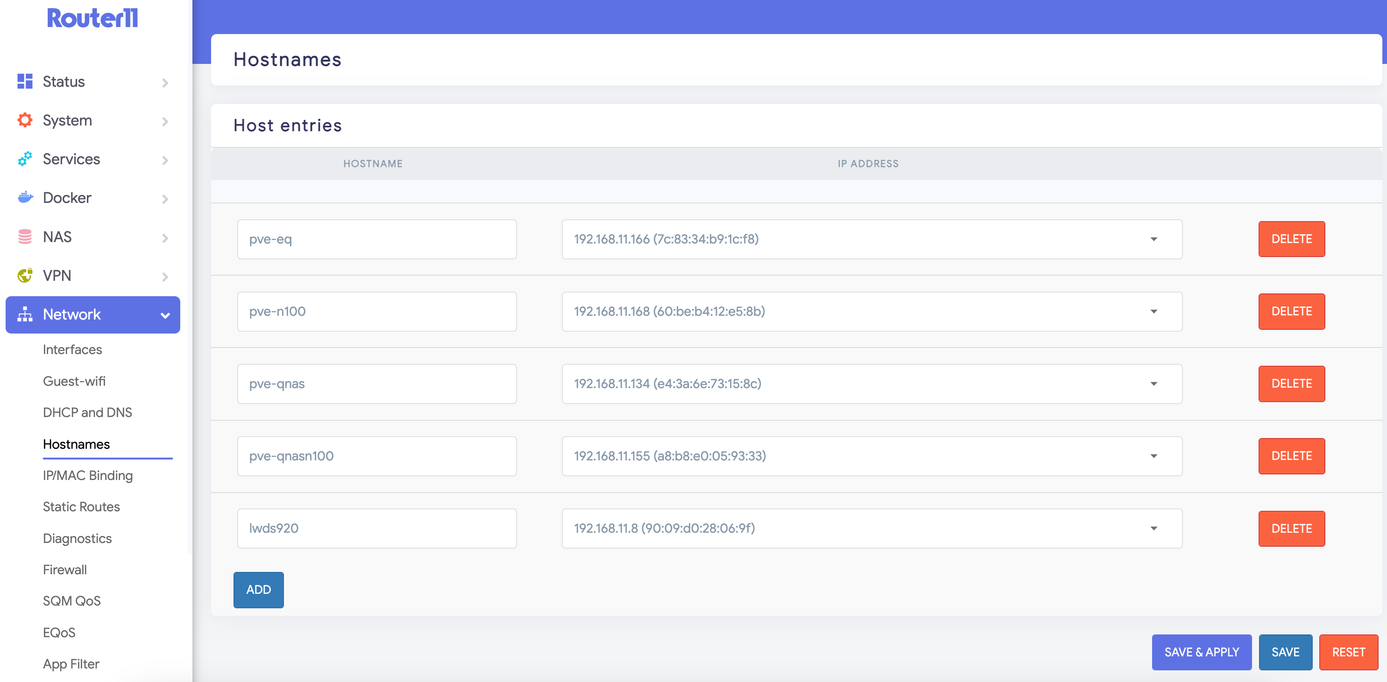
Task: Click the SAVE & APPLY button
Action: click(1201, 653)
